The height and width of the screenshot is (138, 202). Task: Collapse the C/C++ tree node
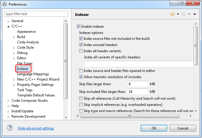pyautogui.click(x=8, y=27)
